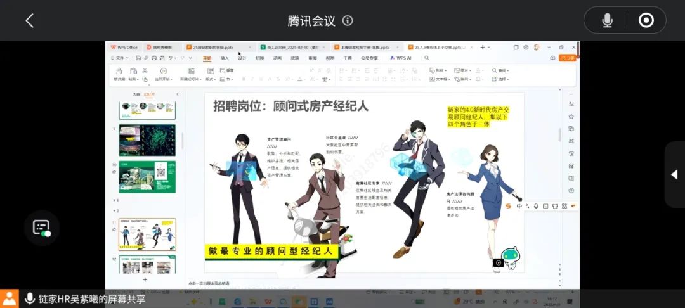The height and width of the screenshot is (308, 685).
Task: Click the 格式刷 format painter icon
Action: pos(119,72)
